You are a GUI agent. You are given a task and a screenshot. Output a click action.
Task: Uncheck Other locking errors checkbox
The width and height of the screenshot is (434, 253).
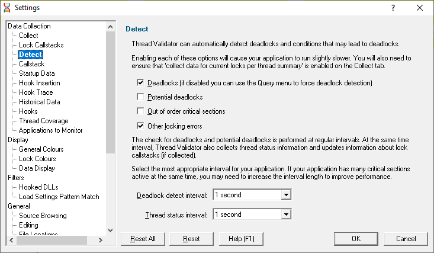coord(140,126)
